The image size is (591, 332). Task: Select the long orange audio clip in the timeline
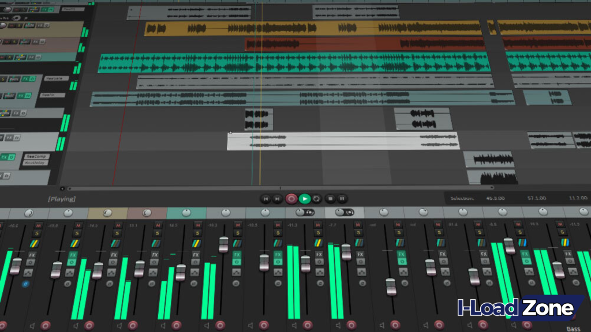point(312,28)
